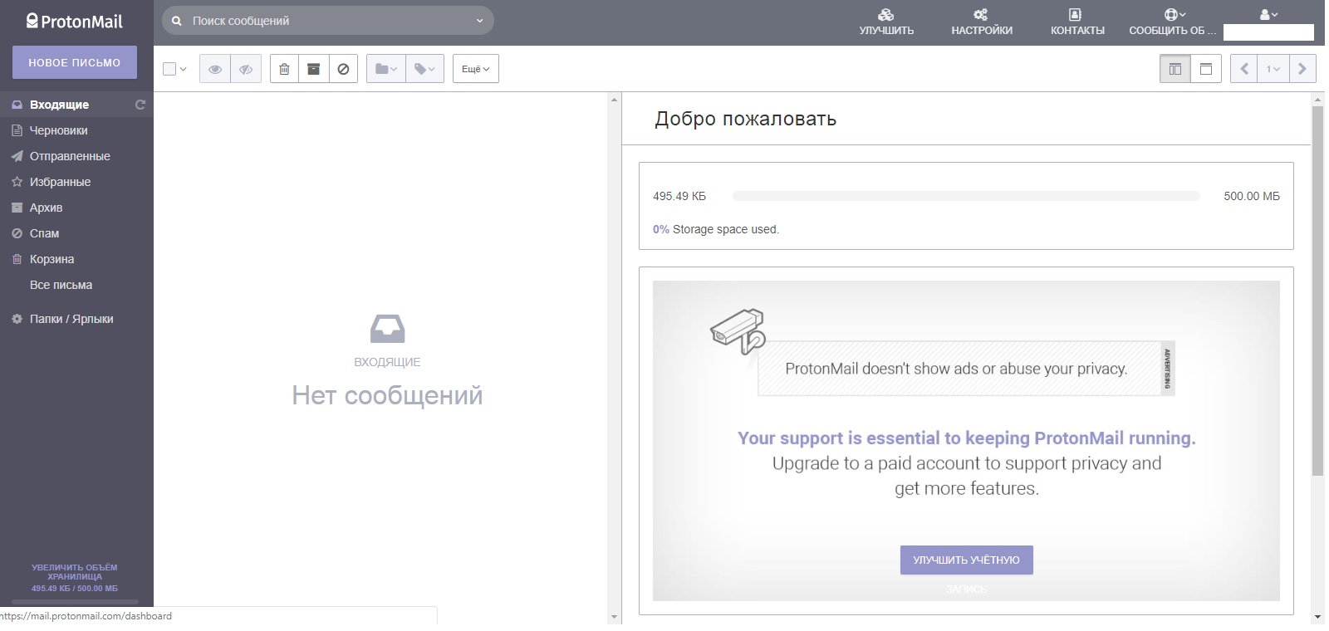This screenshot has height=631, width=1329.
Task: Open the user account menu
Action: (1268, 14)
